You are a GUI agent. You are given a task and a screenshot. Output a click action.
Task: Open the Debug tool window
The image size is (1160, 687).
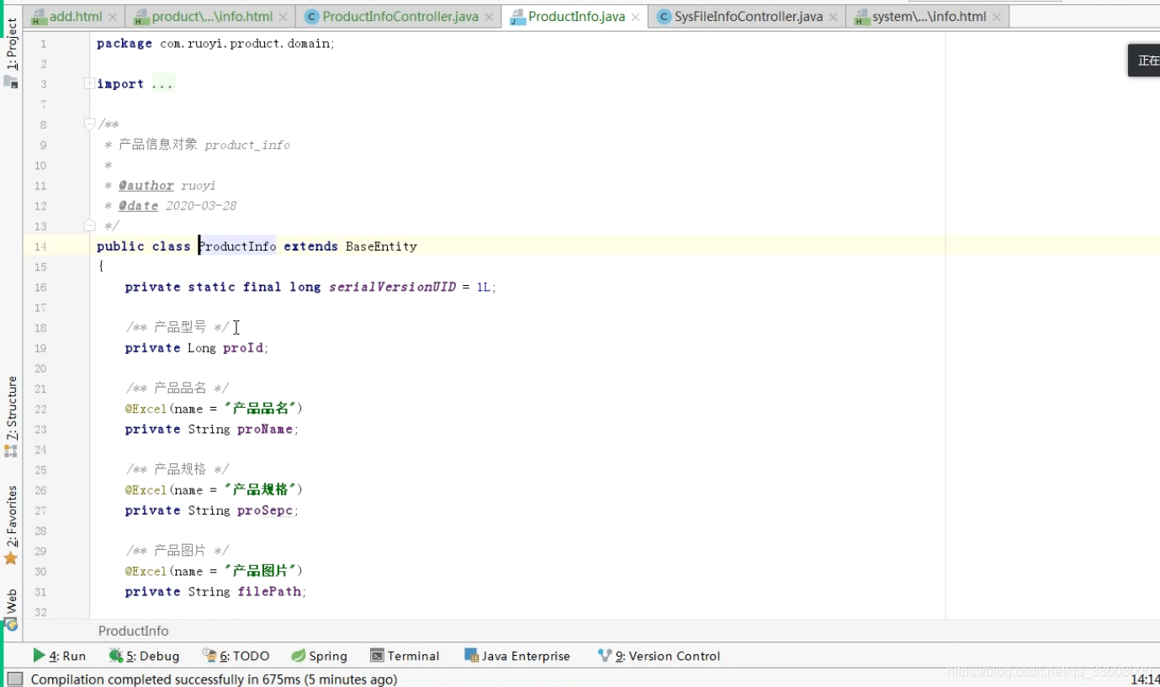point(144,656)
